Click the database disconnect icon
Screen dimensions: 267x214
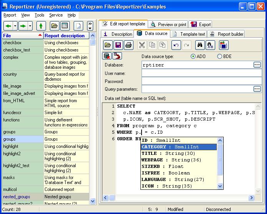point(107,56)
